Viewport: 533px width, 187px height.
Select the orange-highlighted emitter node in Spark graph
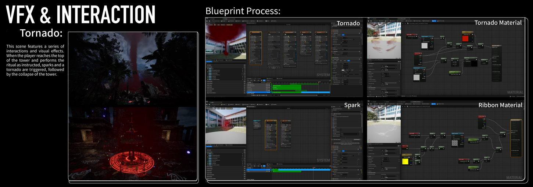click(x=271, y=134)
